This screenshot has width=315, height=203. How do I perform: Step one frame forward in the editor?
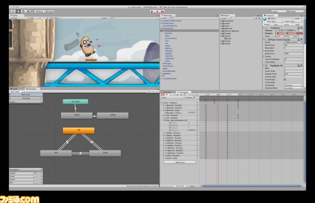coord(162,11)
